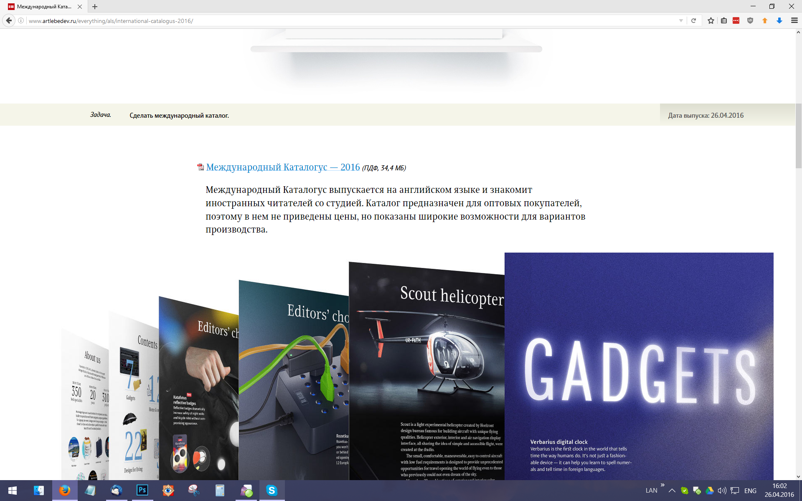
Task: Click the chat status tray icon
Action: click(x=697, y=491)
